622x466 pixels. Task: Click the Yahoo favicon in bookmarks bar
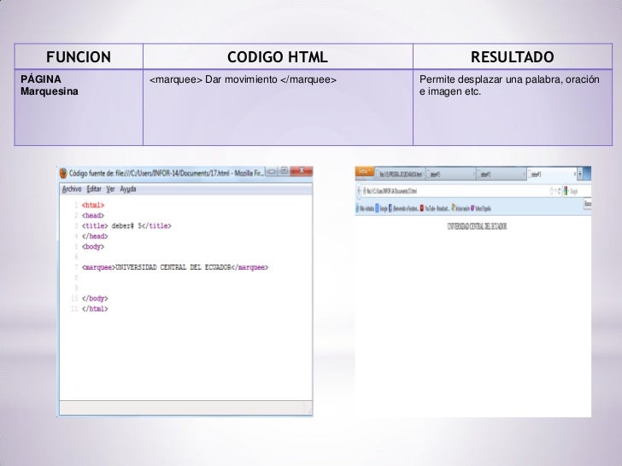click(x=472, y=208)
